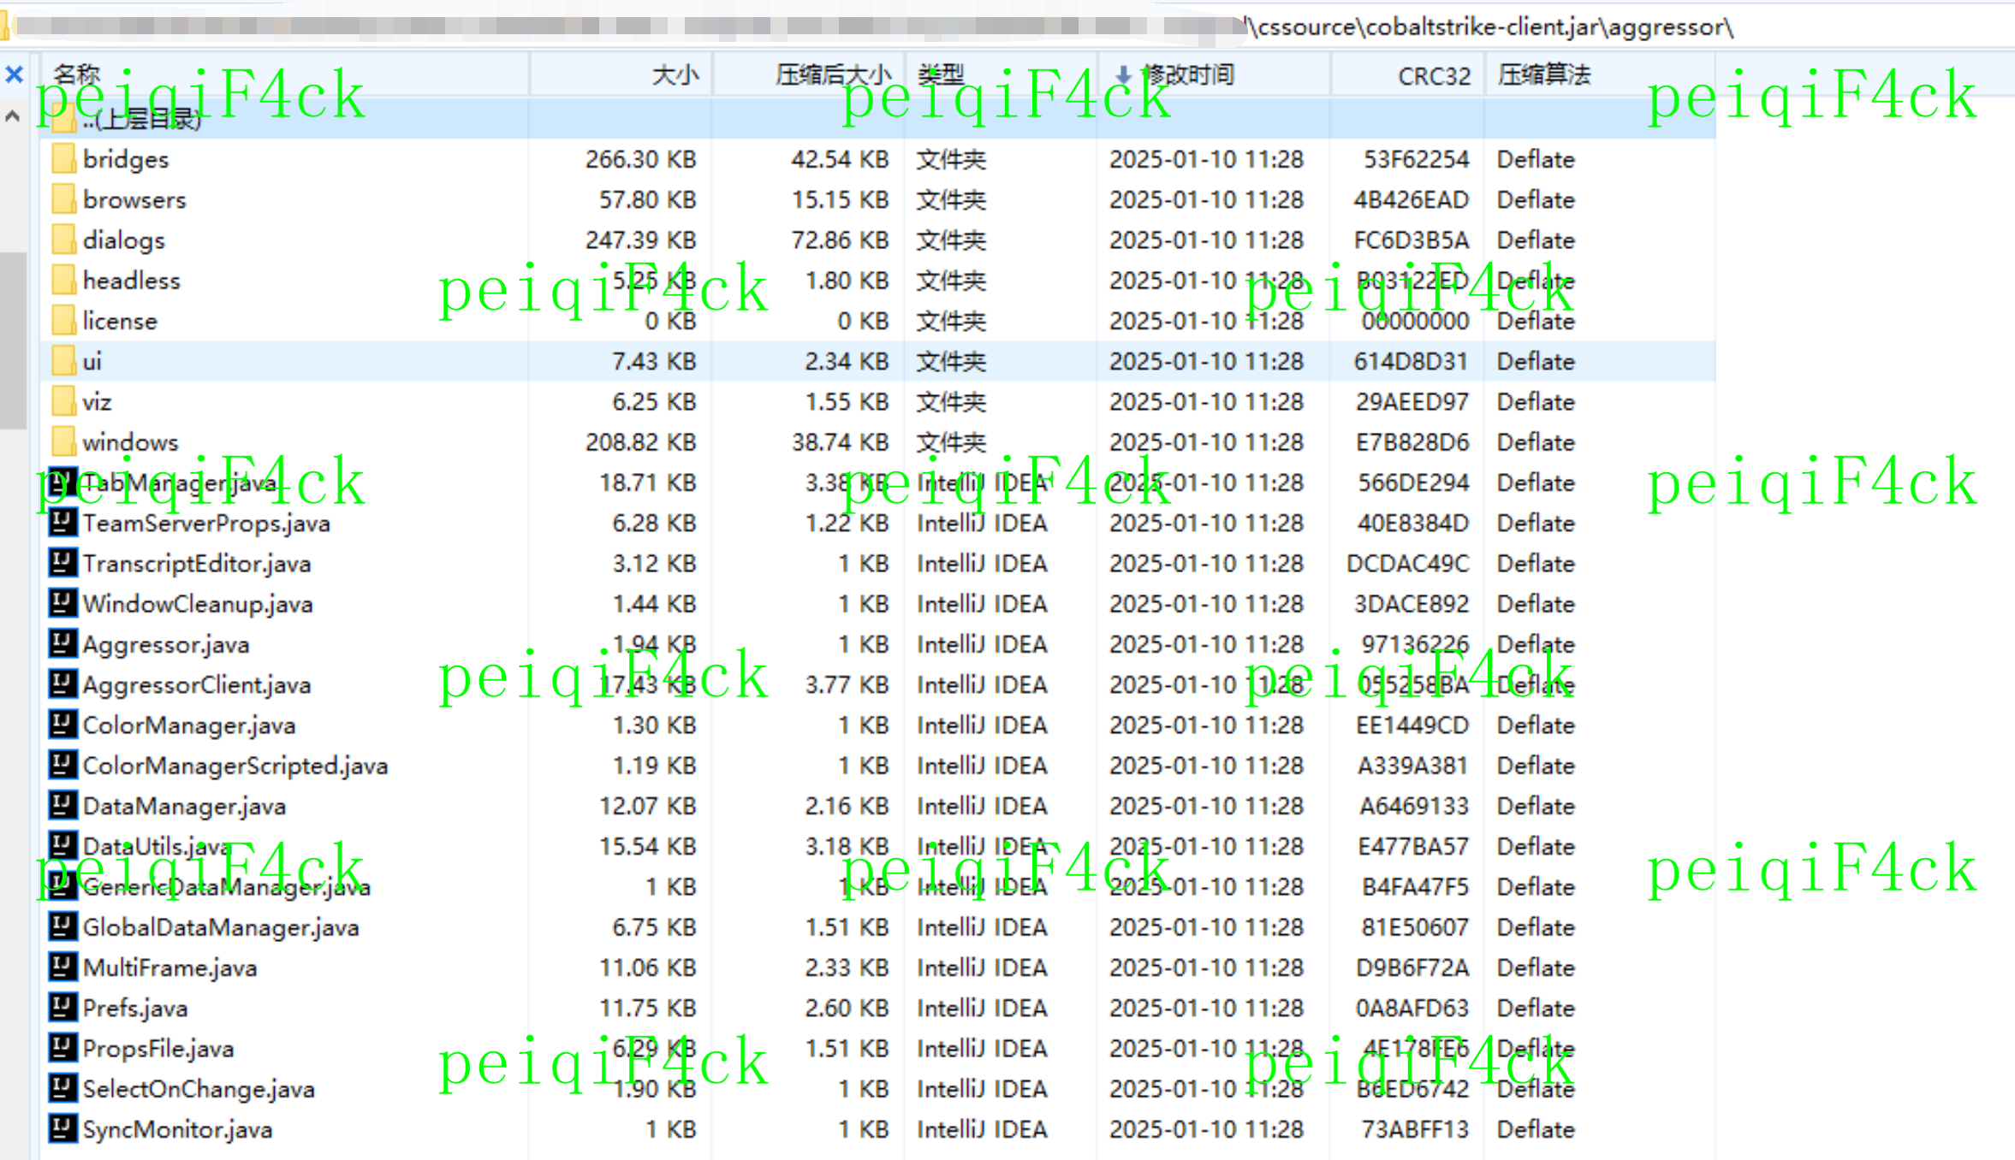Select file TabManager.java

[x=180, y=483]
